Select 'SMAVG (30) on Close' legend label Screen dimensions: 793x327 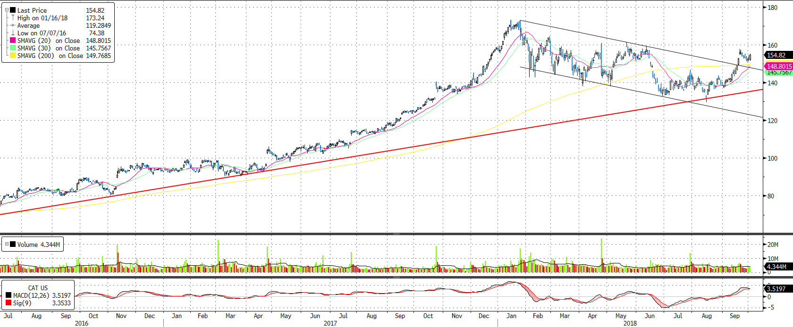tap(49, 48)
